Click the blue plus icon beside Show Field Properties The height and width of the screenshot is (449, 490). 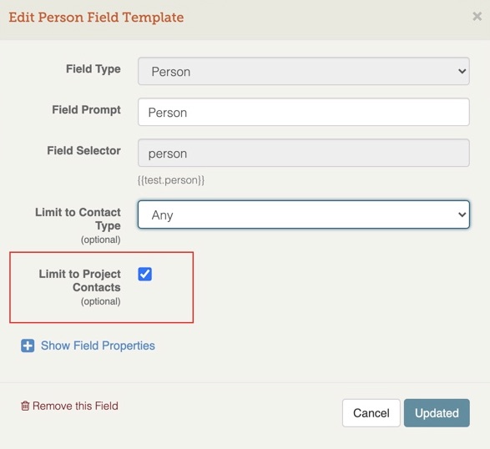[x=28, y=346]
